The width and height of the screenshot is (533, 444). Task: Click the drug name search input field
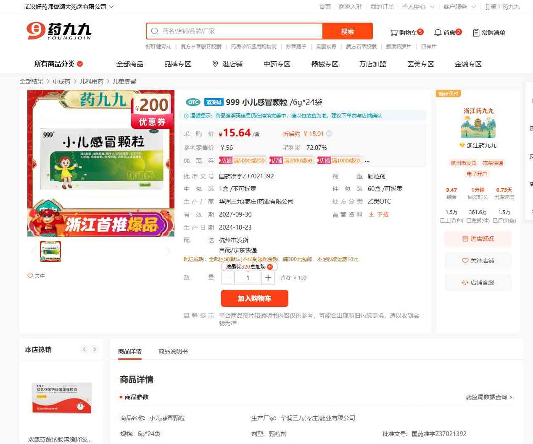point(240,31)
